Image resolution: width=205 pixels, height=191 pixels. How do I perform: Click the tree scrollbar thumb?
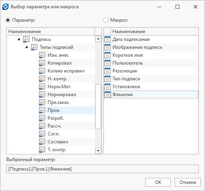98,107
